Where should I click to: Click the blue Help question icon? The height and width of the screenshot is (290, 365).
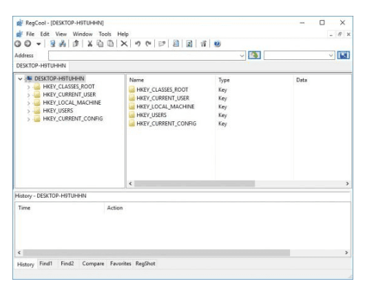click(x=217, y=44)
